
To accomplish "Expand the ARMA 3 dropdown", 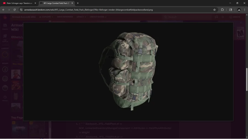I will point(81,17).
